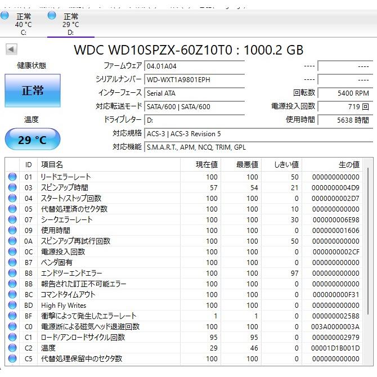This screenshot has height=377, width=377.
Task: Click the interface field Serial ATA
Action: click(x=194, y=93)
